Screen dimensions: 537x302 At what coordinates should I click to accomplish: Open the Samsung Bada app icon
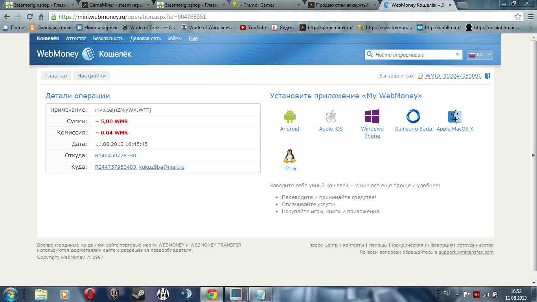pos(413,117)
